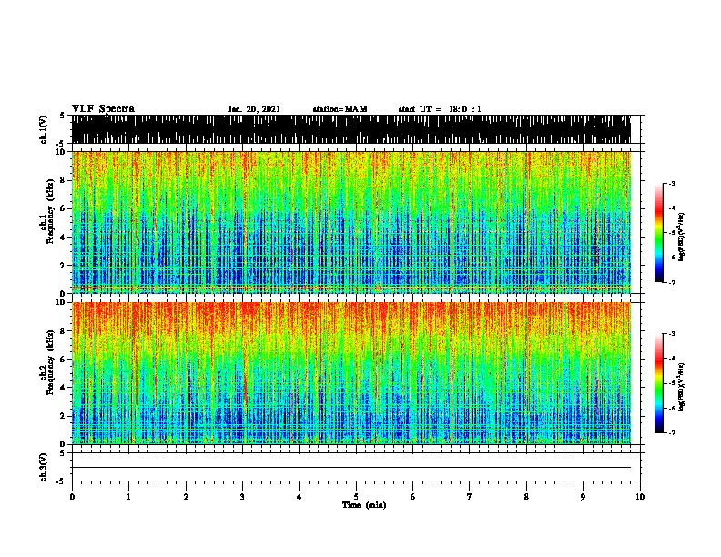This screenshot has height=557, width=721.
Task: Click the "station=MAM" header label
Action: coord(340,109)
